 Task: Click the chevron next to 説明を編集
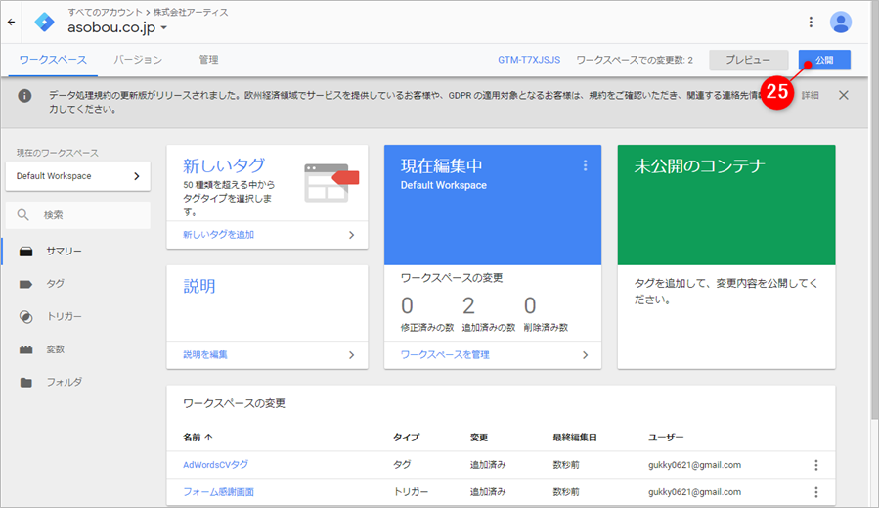pos(351,354)
